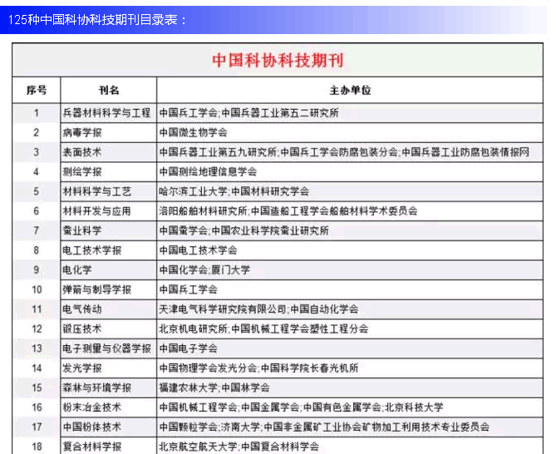Click journal name 材料科学与工艺
556x454 pixels.
click(96, 191)
